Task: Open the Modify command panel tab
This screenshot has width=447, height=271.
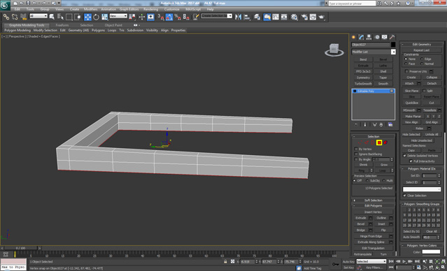Action: pos(361,37)
